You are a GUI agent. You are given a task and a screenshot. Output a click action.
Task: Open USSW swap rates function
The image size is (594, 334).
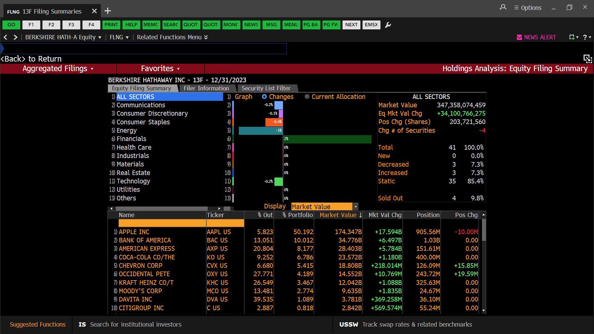click(x=406, y=324)
